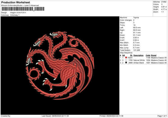
Task: Click the Max Stitch value 6.7 mm
Action: tap(136, 43)
